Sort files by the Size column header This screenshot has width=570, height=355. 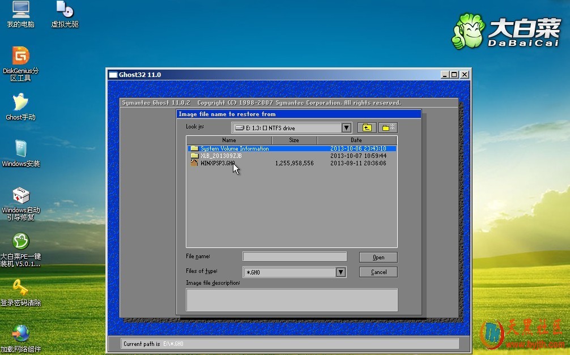[x=294, y=140]
